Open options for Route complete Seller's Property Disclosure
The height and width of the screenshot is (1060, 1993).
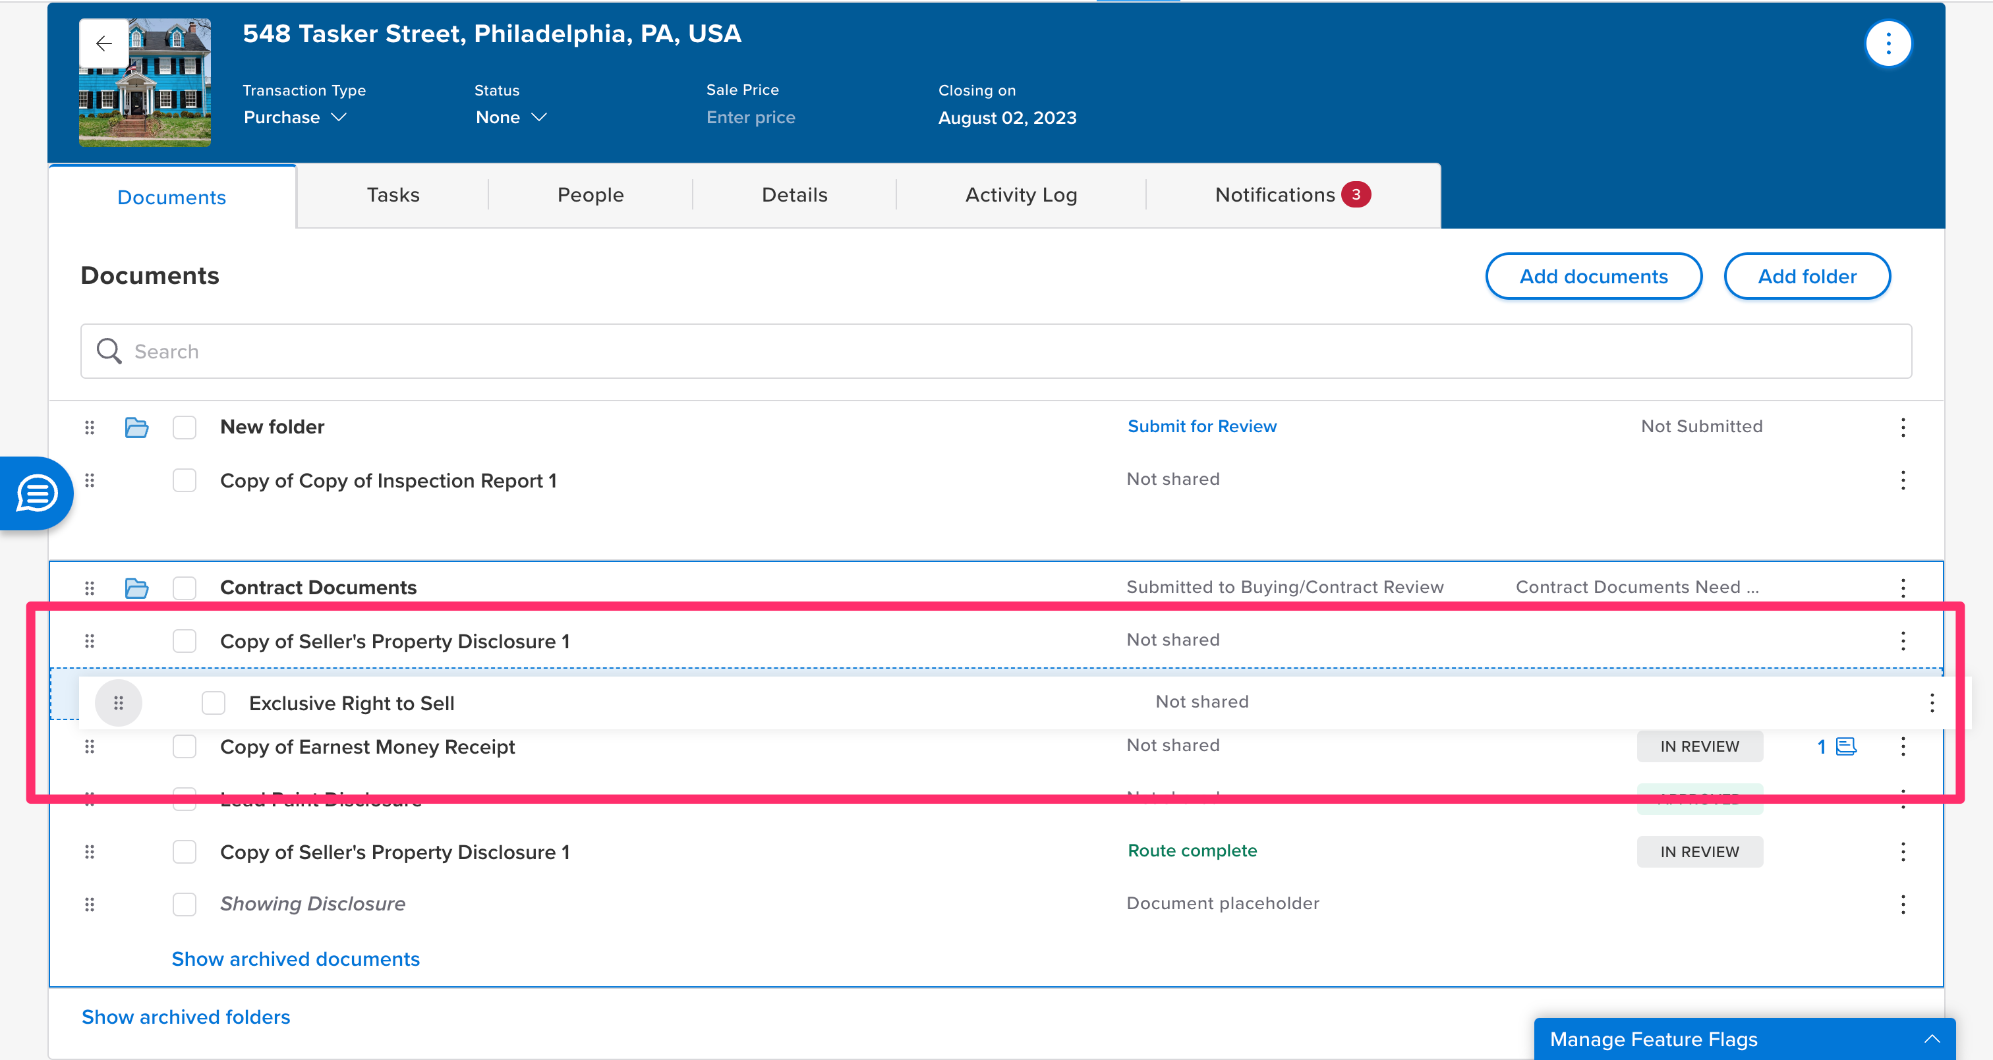click(x=1903, y=851)
